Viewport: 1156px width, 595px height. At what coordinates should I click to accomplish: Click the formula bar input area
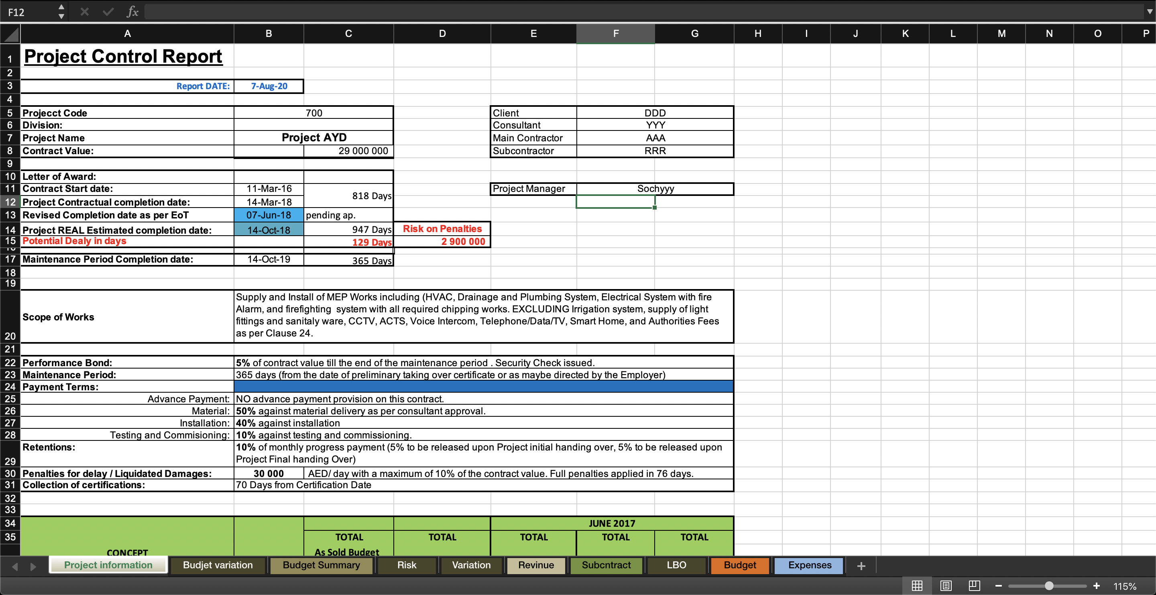click(x=644, y=12)
